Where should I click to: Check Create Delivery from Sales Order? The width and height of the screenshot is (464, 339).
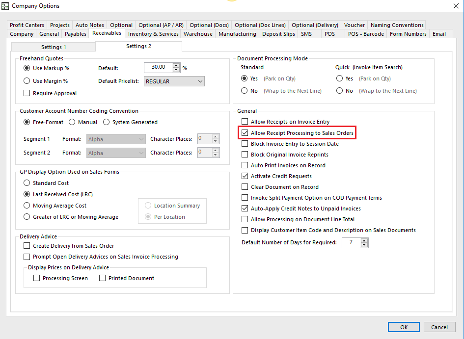(x=27, y=246)
